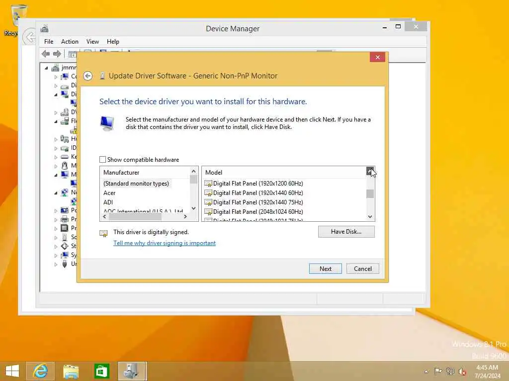Click Manufacturer list scroll right arrow
Viewport: 509px width, 381px height.
[x=185, y=217]
